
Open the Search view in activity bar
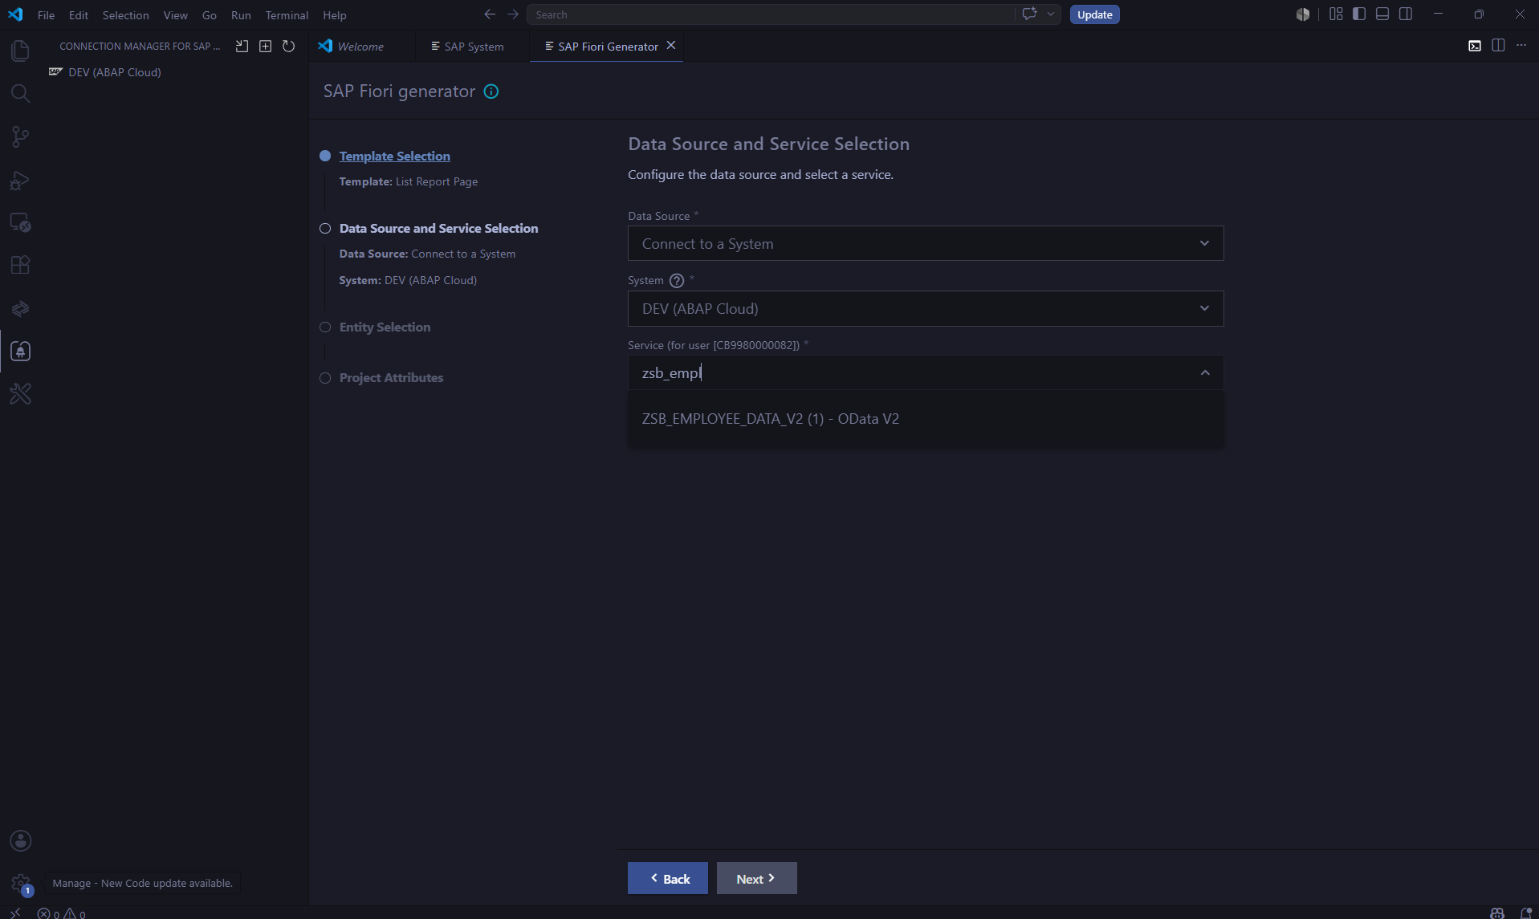pyautogui.click(x=20, y=94)
